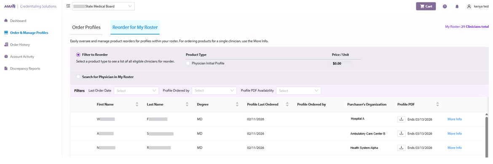Screen dimensions: 493x164
Task: Collapse the sidebar with the menu toggle icon
Action: click(x=68, y=6)
